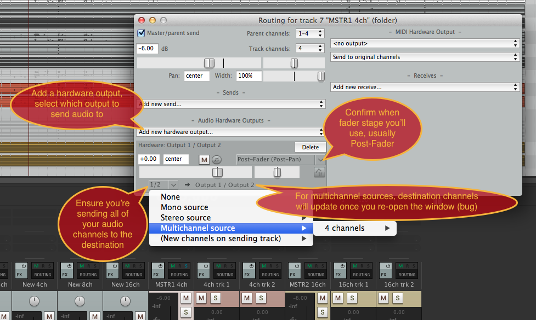Click the Width 100% input field
The width and height of the screenshot is (536, 320).
pos(249,75)
